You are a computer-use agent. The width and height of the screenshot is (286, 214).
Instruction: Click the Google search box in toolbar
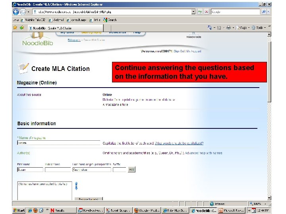(235, 12)
